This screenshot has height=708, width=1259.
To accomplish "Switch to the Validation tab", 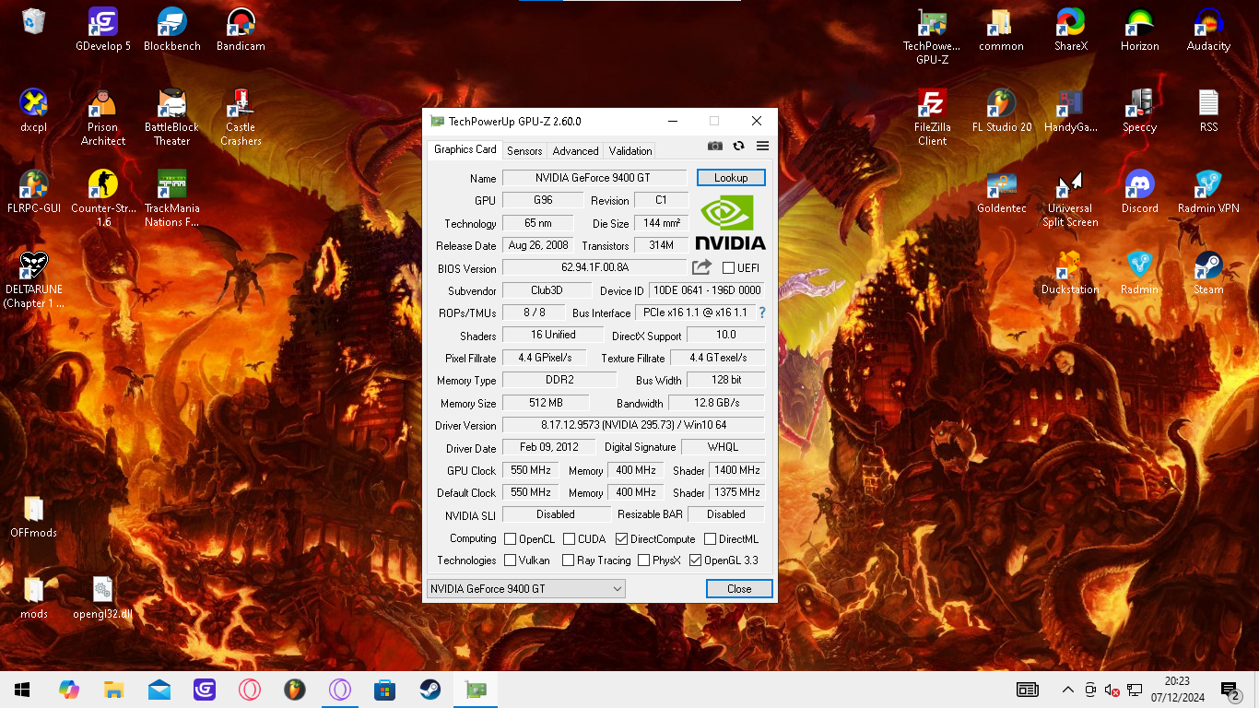I will [630, 151].
